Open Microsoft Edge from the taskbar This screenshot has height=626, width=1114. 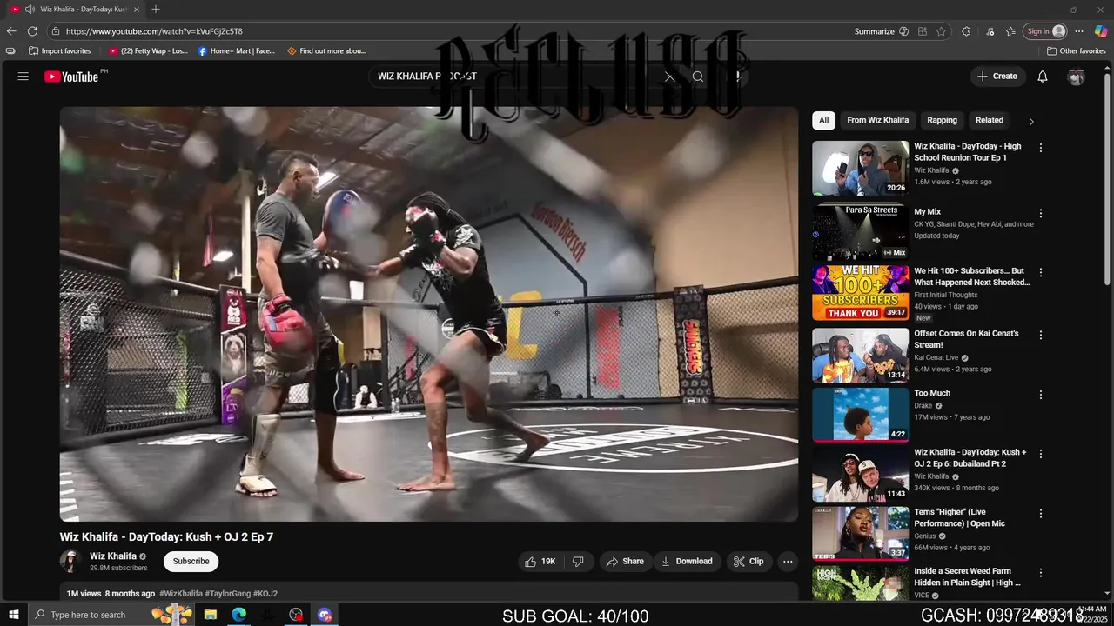point(238,615)
